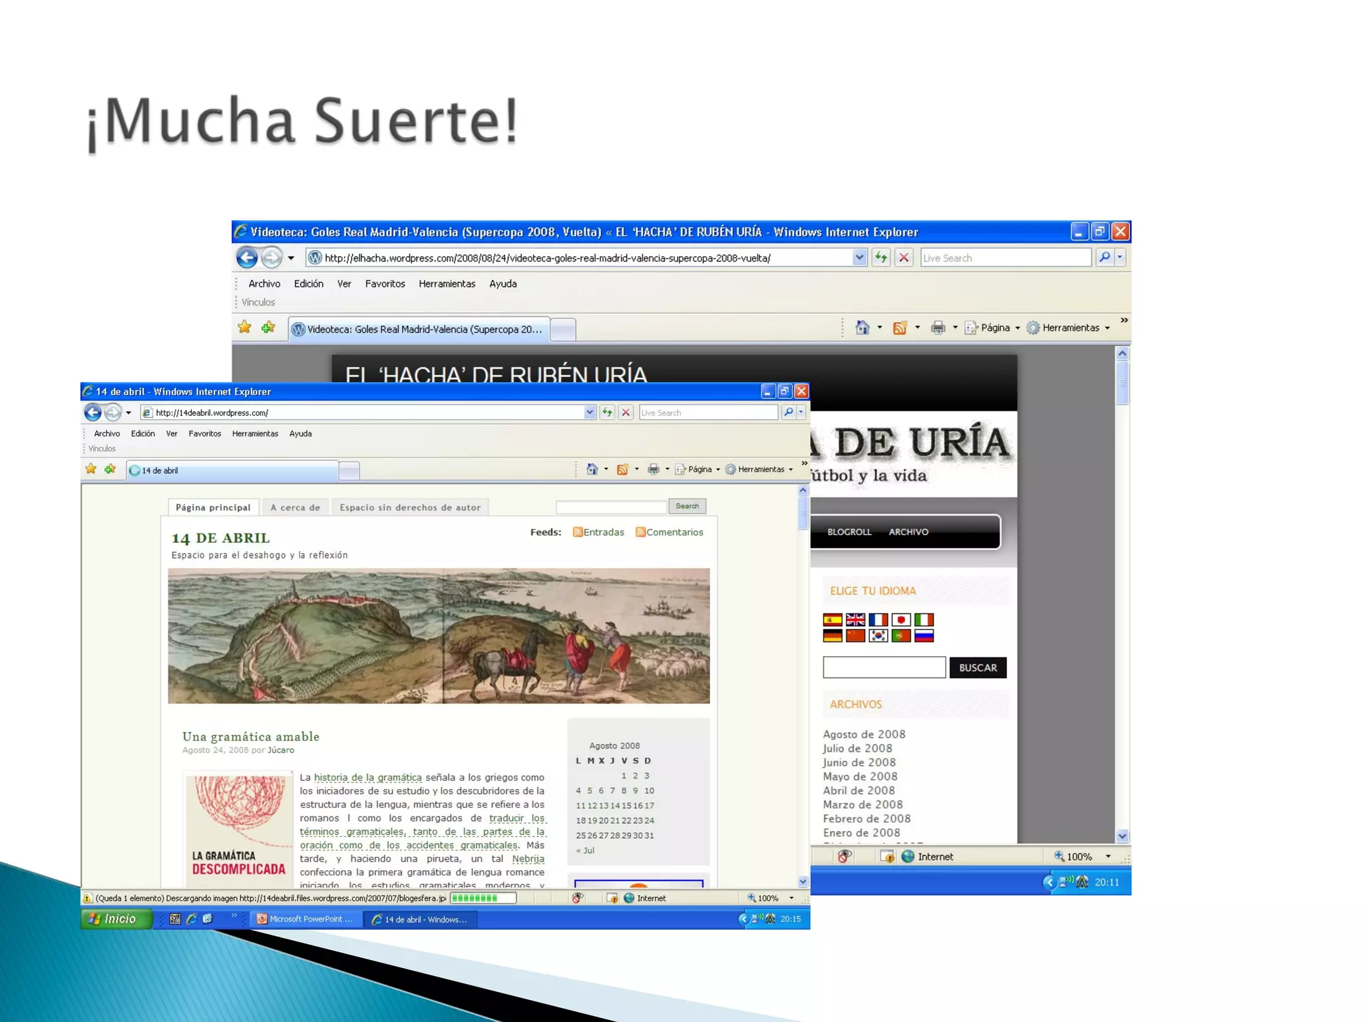Click the 14 de abril vertical scrollbar
This screenshot has height=1022, width=1363.
803,685
